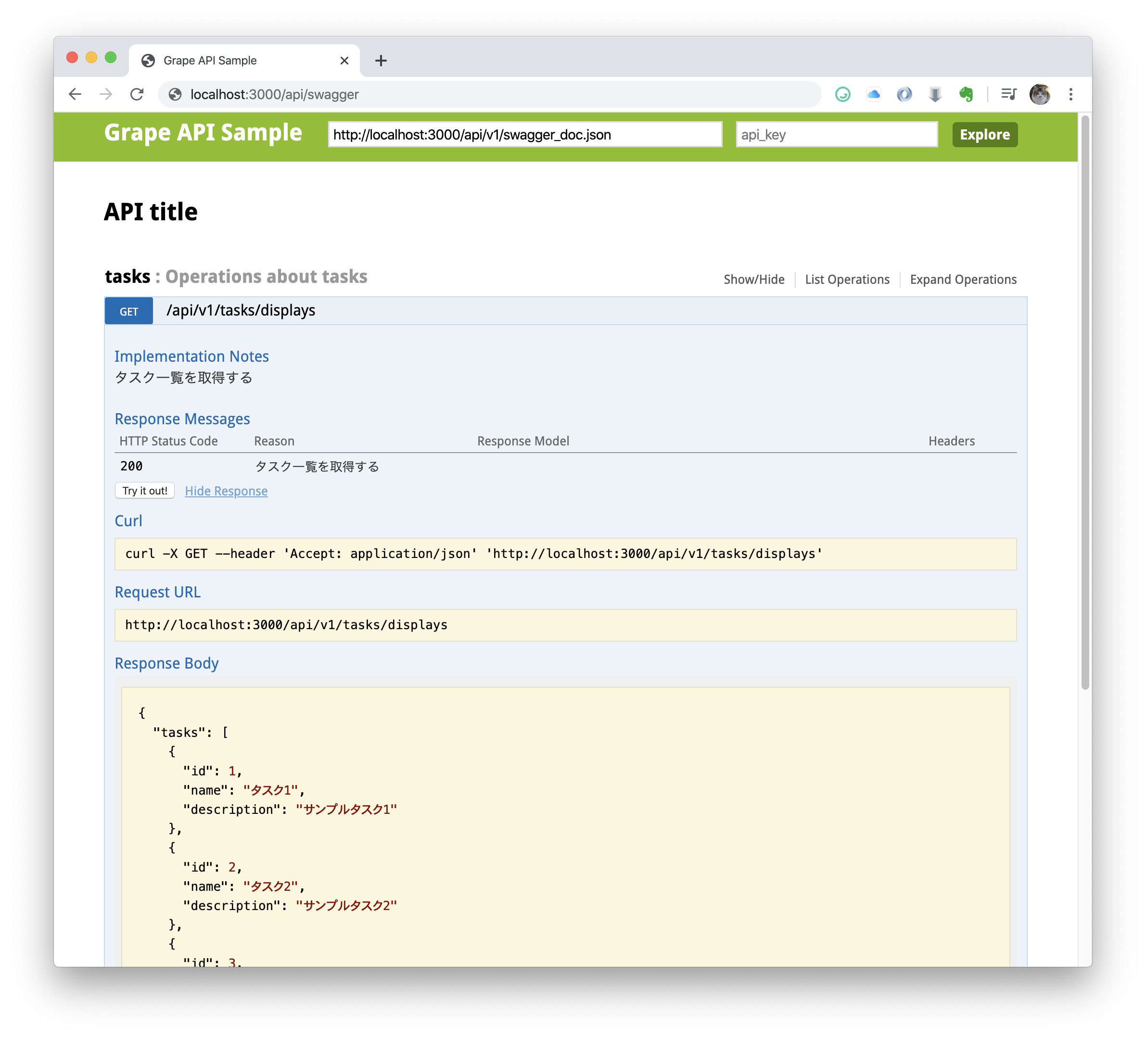This screenshot has height=1038, width=1146.
Task: Click the browser forward arrow
Action: coord(106,94)
